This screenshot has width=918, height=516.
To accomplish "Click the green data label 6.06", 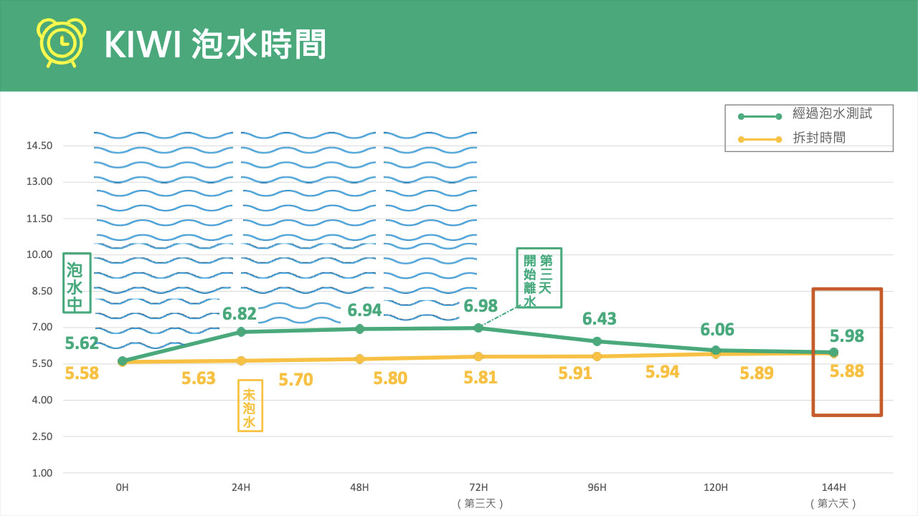I will tap(717, 330).
